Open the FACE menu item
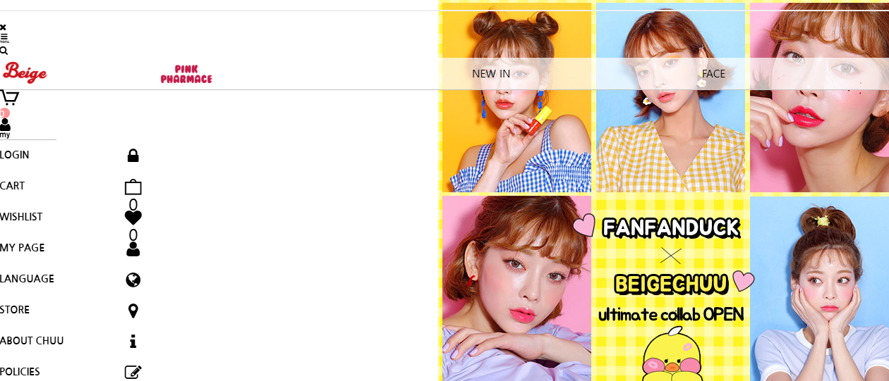The width and height of the screenshot is (889, 381). tap(713, 74)
